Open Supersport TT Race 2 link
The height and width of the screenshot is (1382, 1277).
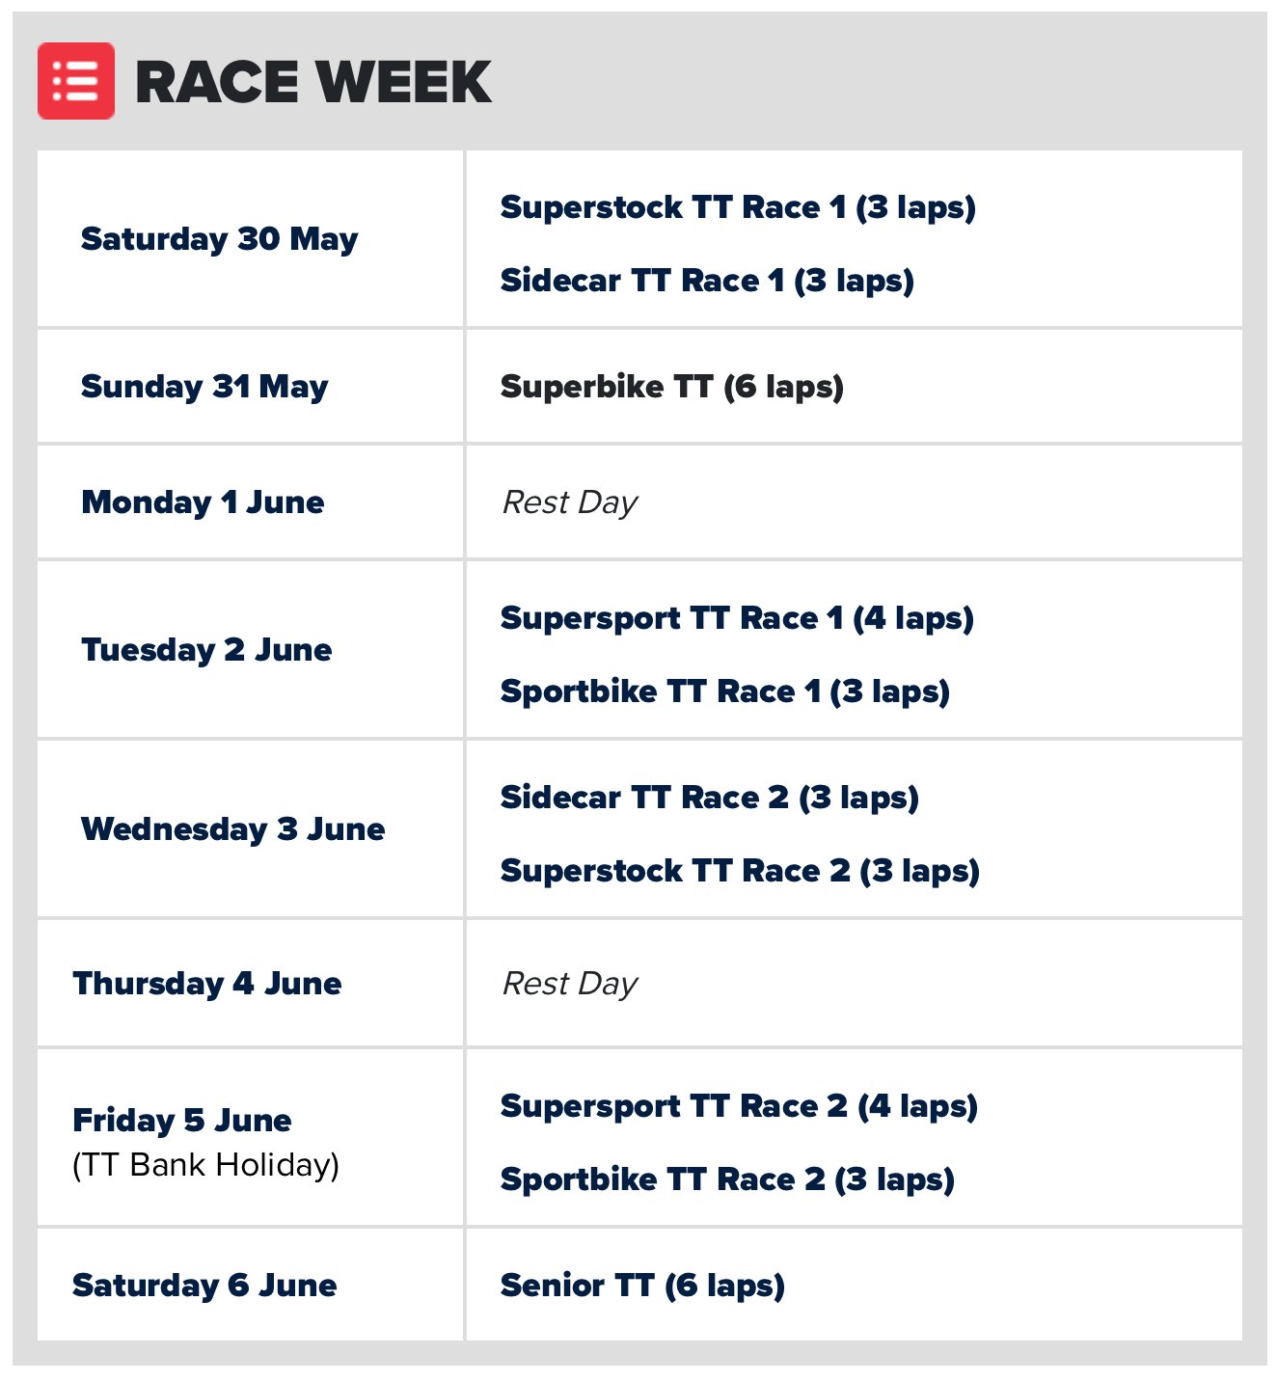tap(739, 1106)
